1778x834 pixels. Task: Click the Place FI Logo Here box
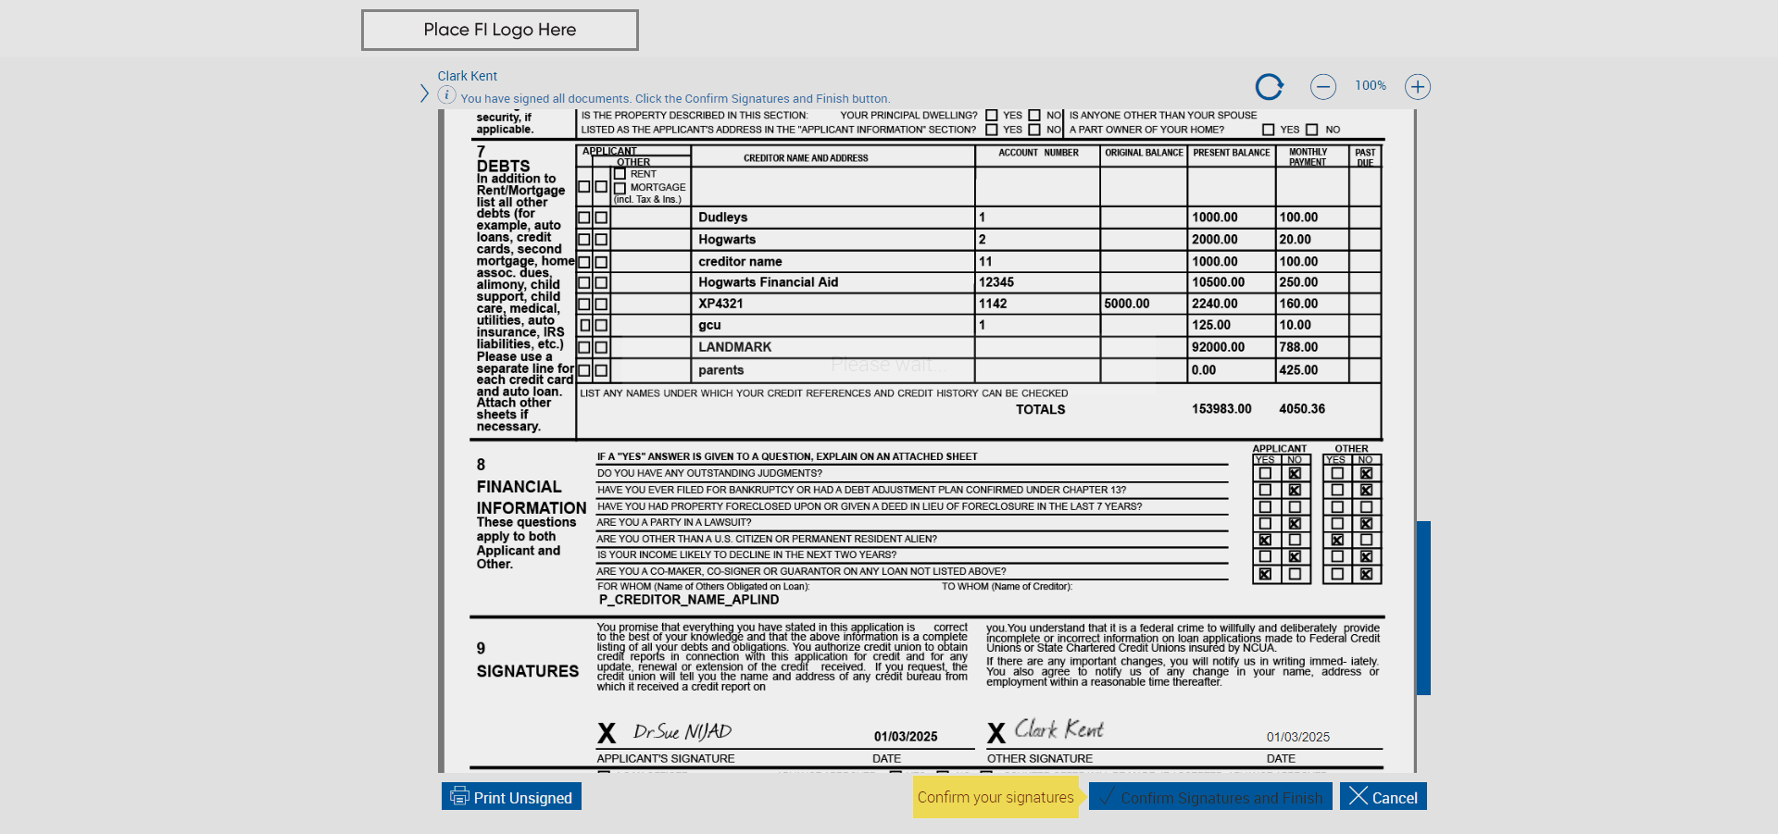(500, 30)
